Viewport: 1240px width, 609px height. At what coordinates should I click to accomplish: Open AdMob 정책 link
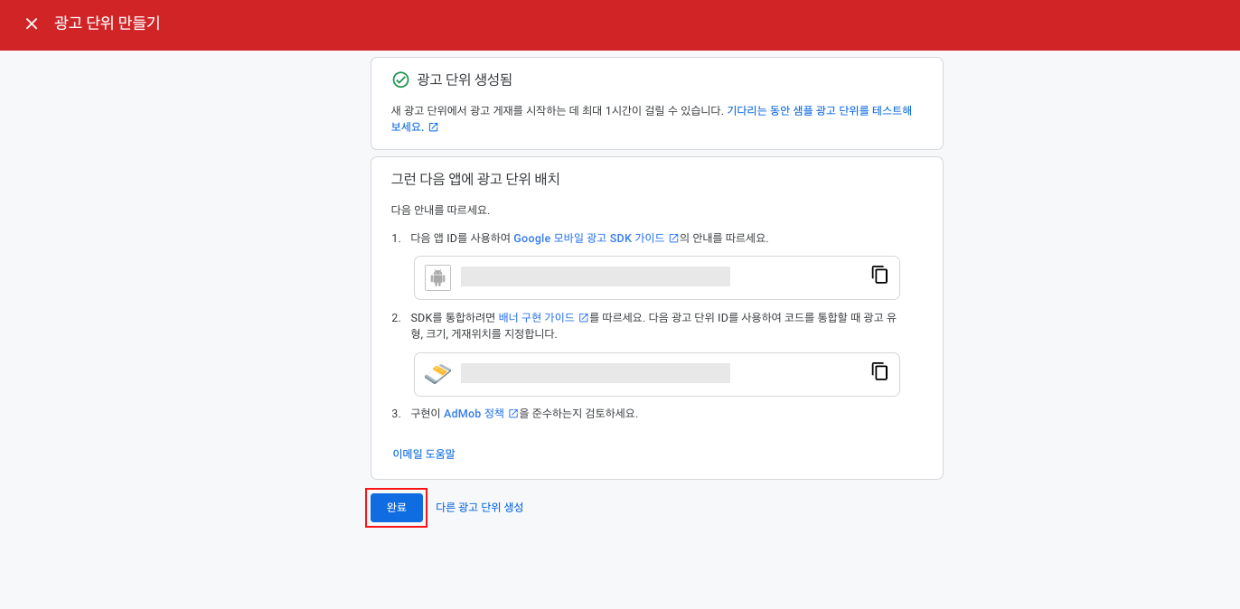[x=481, y=414]
